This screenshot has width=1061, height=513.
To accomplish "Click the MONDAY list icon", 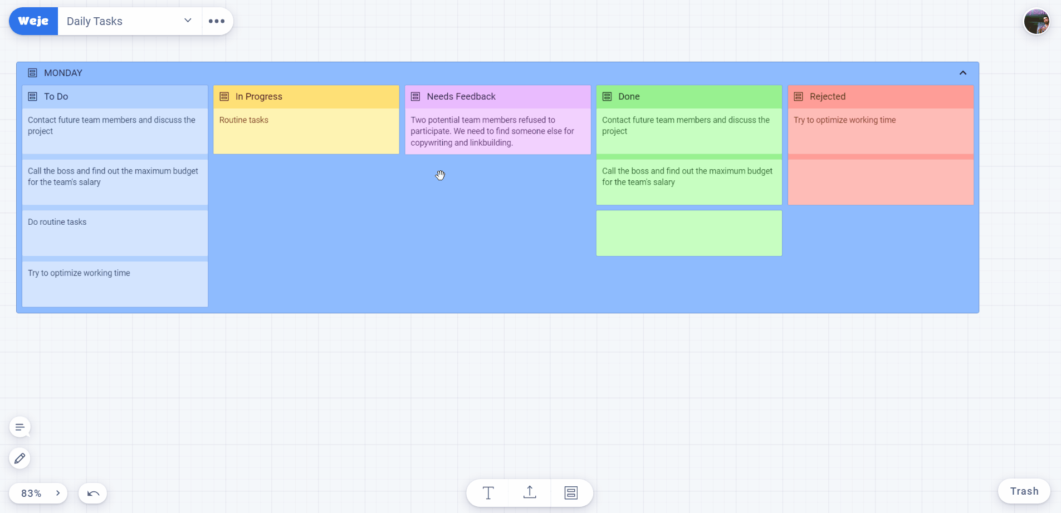I will coord(32,73).
